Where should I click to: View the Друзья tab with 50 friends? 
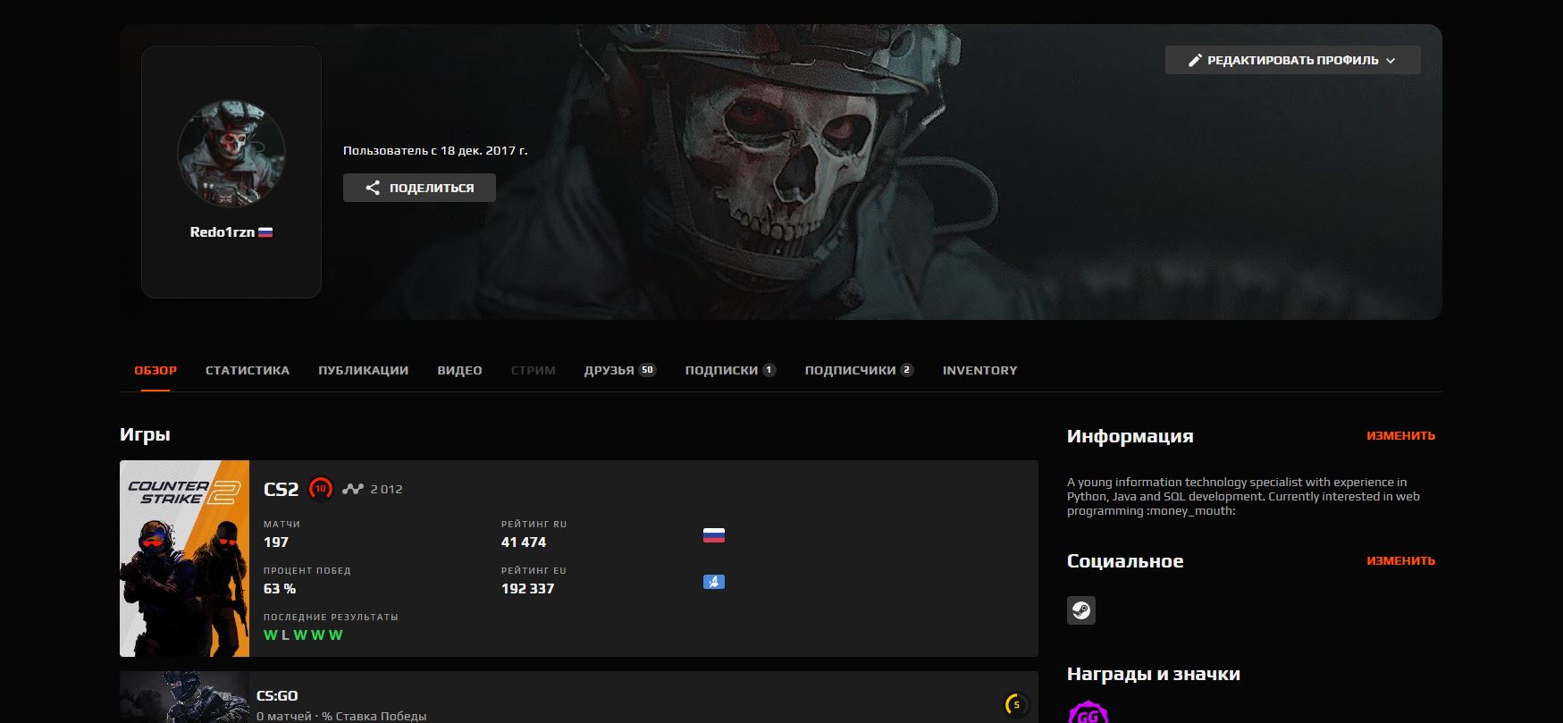coord(620,370)
